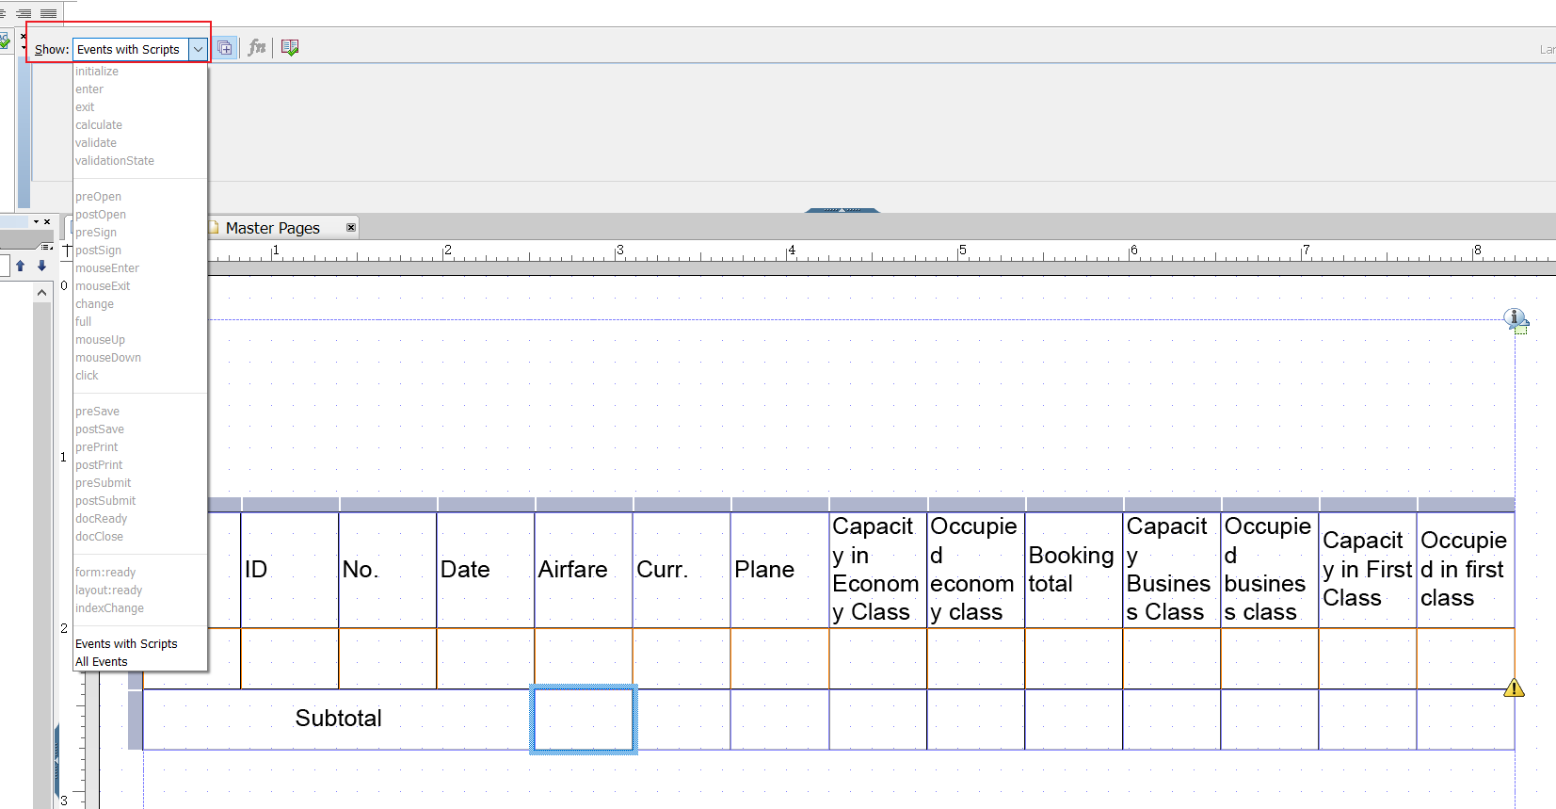Click the Curr. header cell
This screenshot has height=809, width=1556.
tap(682, 570)
